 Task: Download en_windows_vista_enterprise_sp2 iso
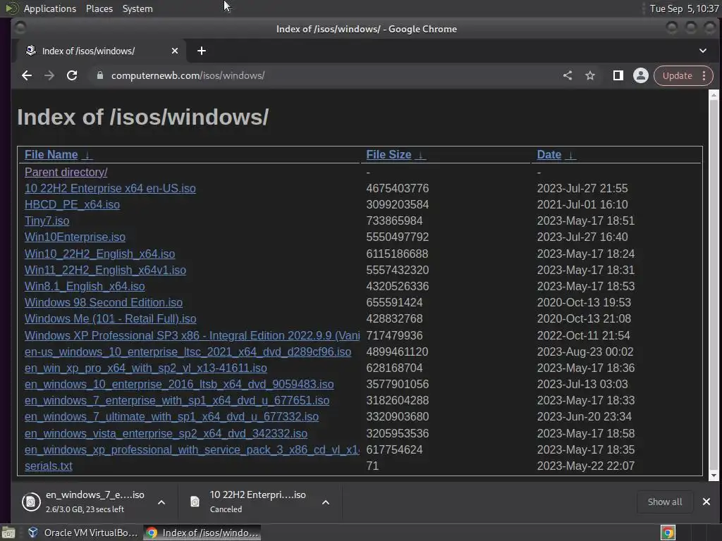point(166,433)
